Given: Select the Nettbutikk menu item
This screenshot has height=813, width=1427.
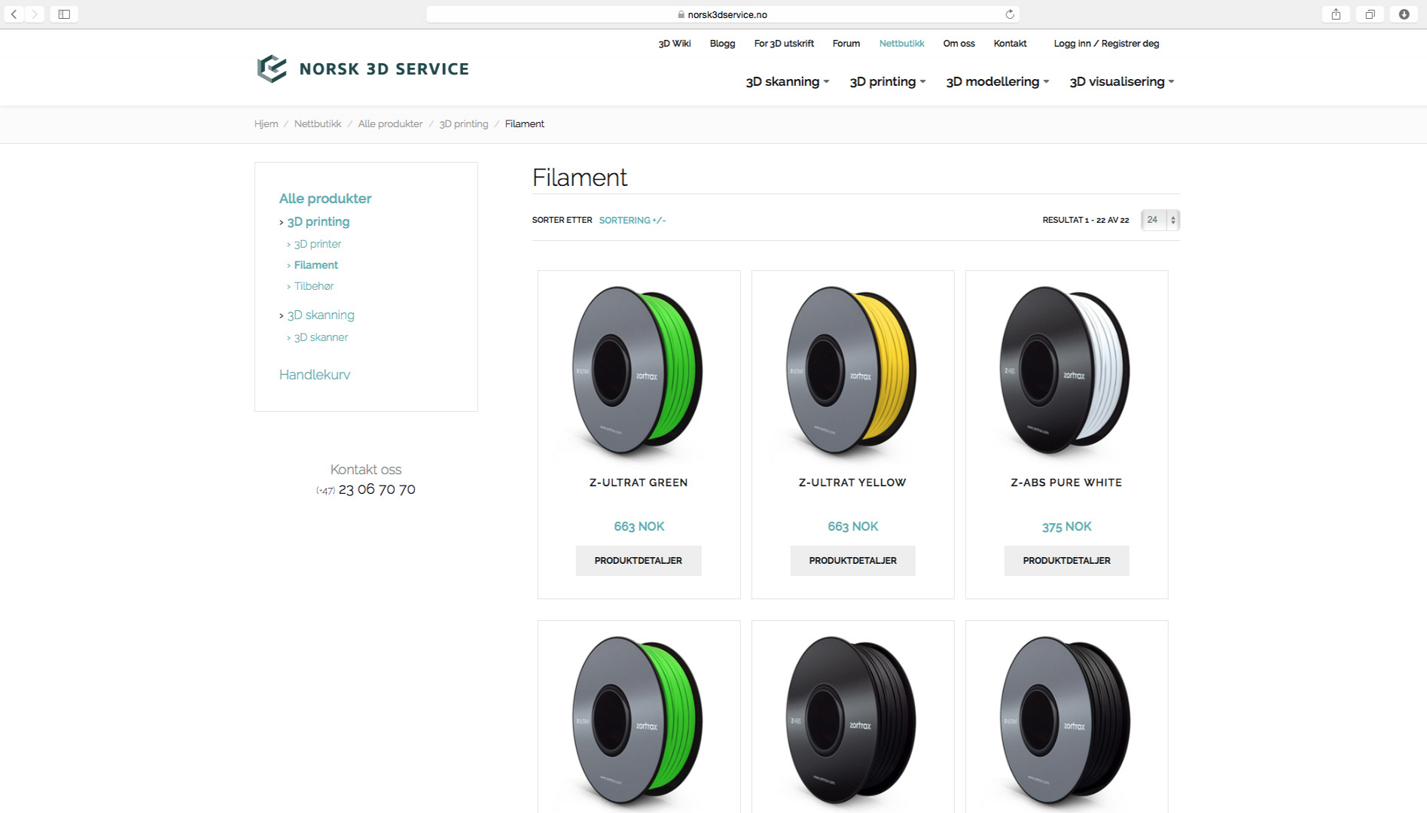Looking at the screenshot, I should (x=901, y=44).
